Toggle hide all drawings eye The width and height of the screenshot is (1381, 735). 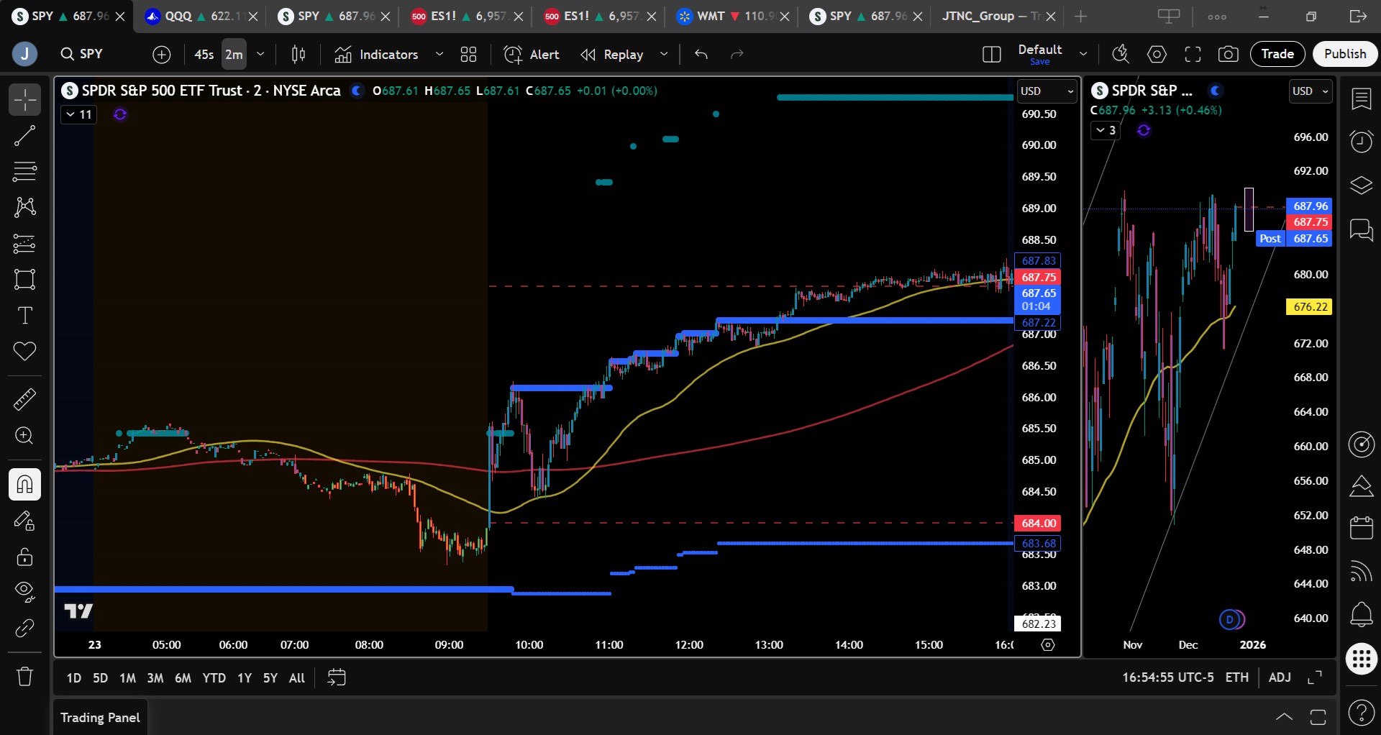tap(24, 592)
